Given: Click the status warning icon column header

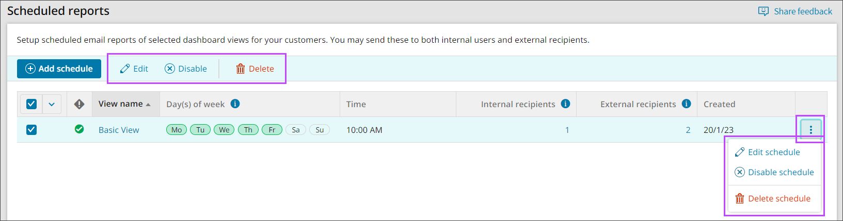Looking at the screenshot, I should coord(79,104).
